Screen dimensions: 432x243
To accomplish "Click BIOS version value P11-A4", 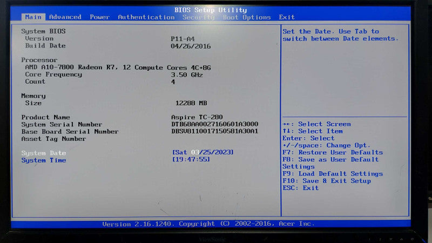I will tap(183, 39).
